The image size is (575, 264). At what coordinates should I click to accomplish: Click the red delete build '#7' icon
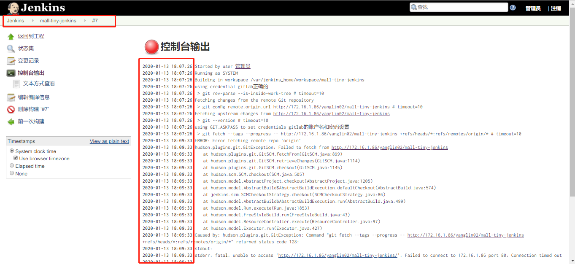[x=11, y=109]
